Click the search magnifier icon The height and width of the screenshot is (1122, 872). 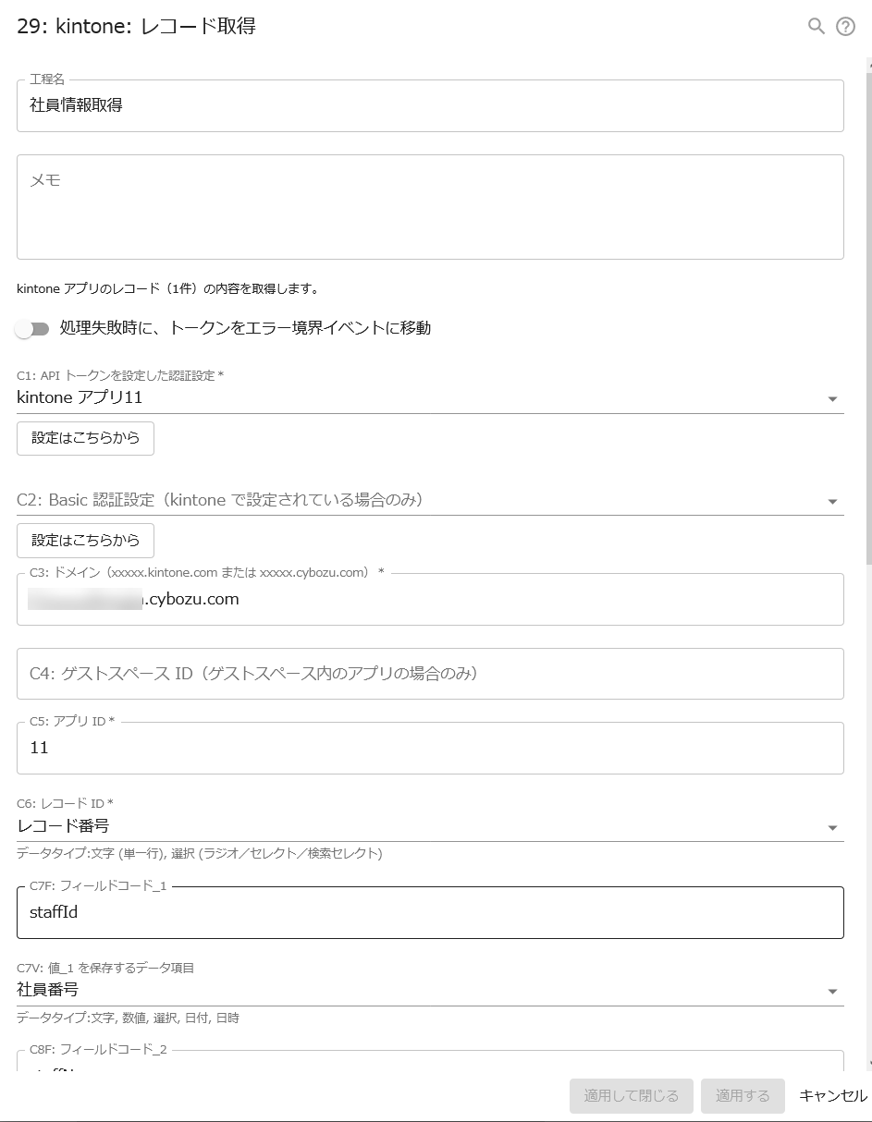(x=815, y=26)
